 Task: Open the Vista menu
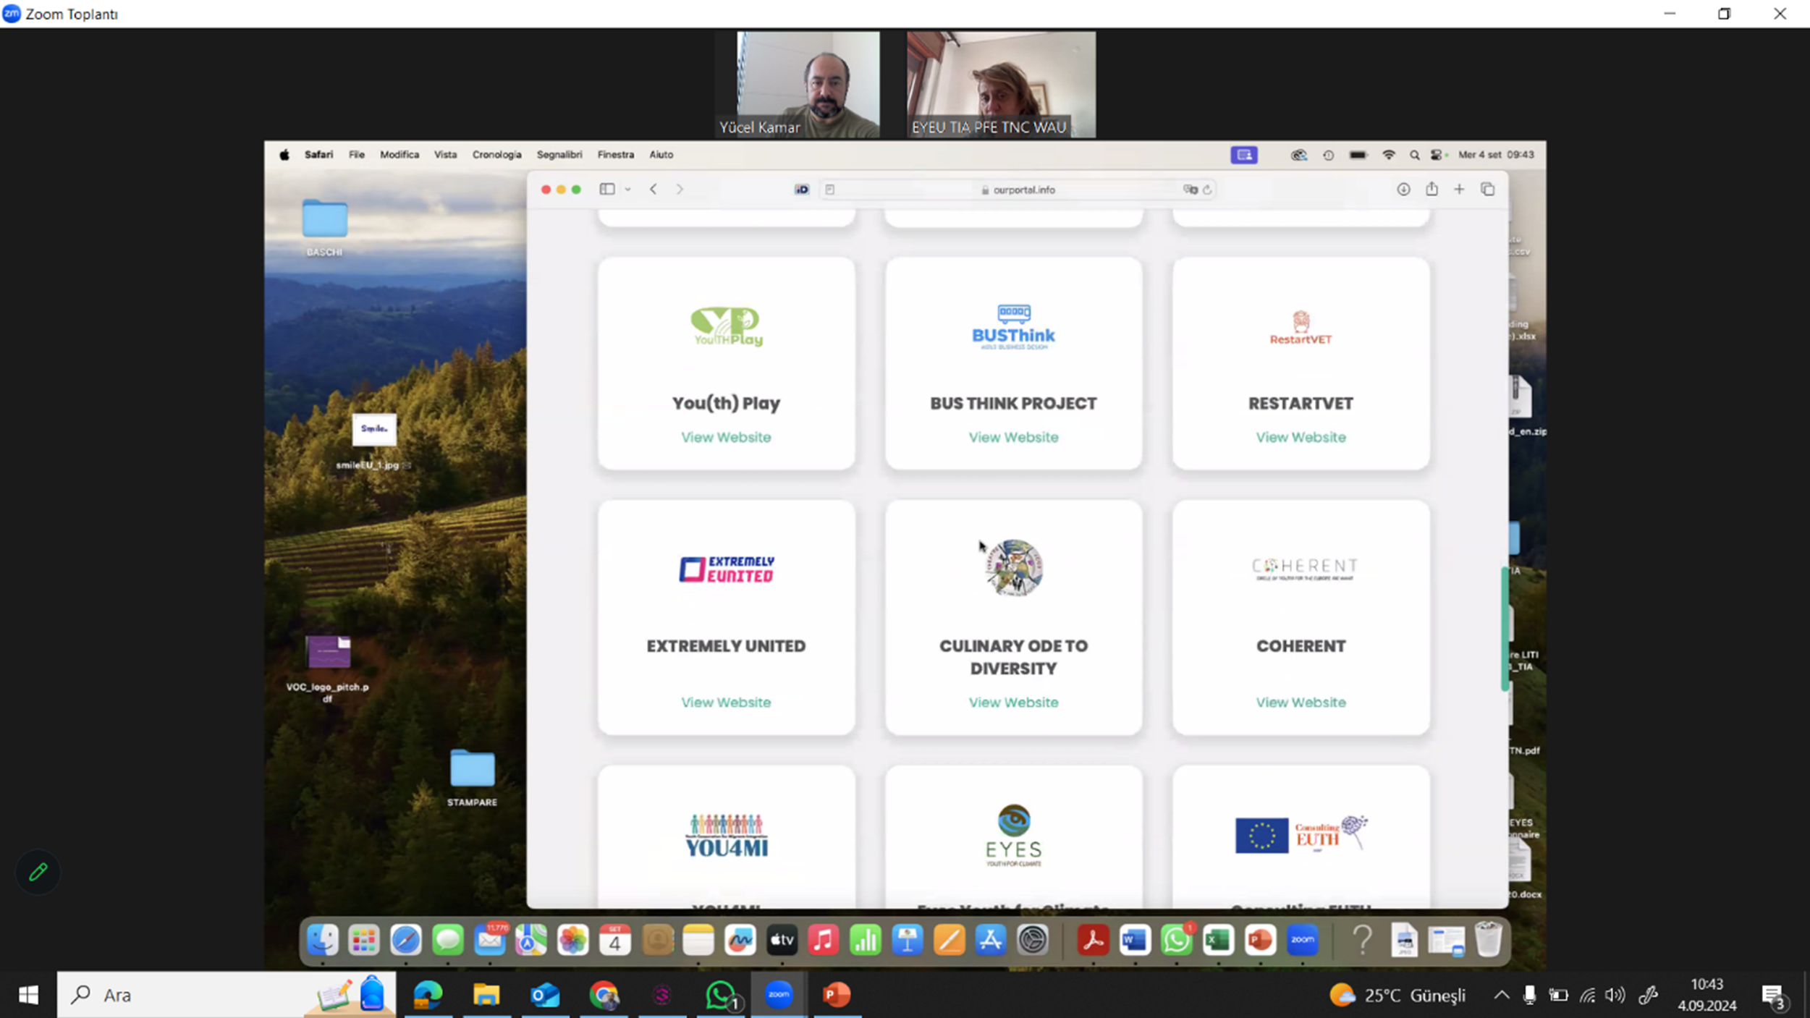[445, 155]
